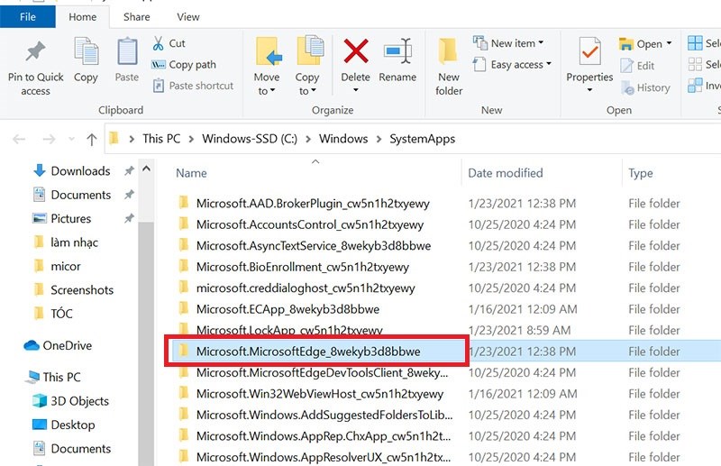This screenshot has height=466, width=721.
Task: Click the folder icon in address bar
Action: click(114, 138)
